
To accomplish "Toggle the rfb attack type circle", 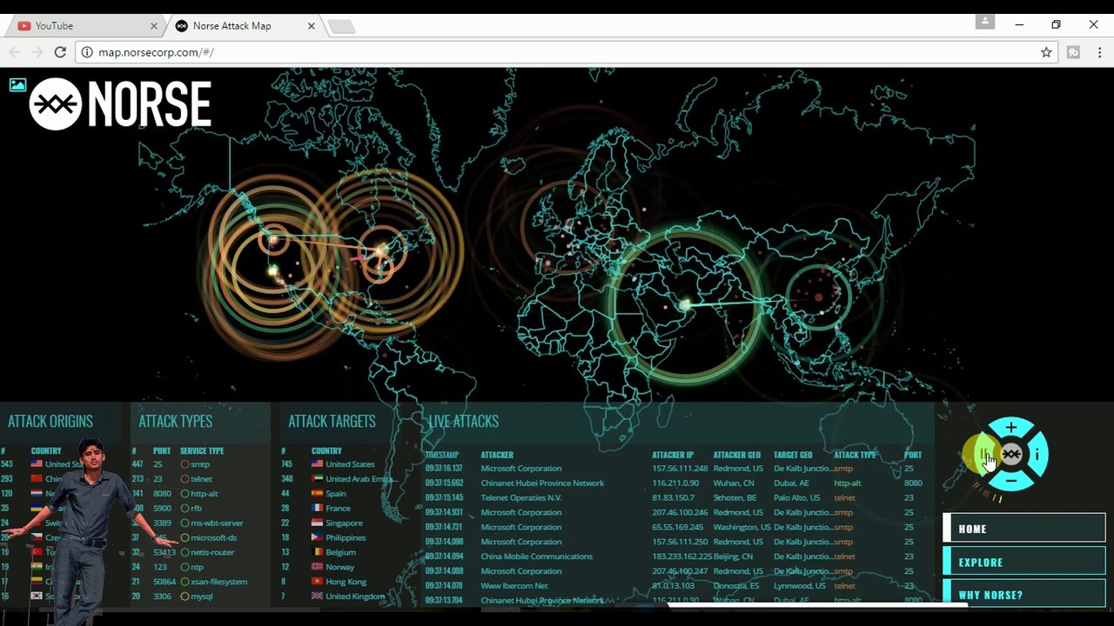I will (185, 509).
